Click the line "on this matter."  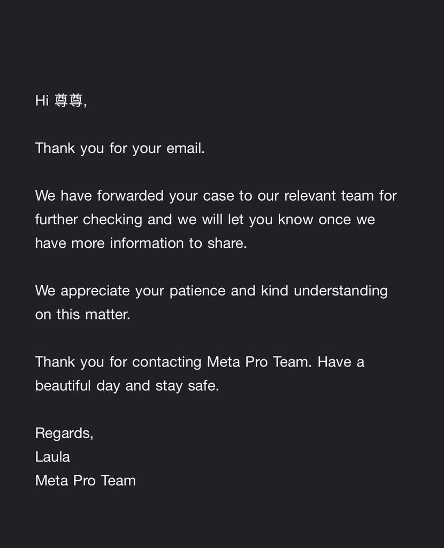[83, 314]
